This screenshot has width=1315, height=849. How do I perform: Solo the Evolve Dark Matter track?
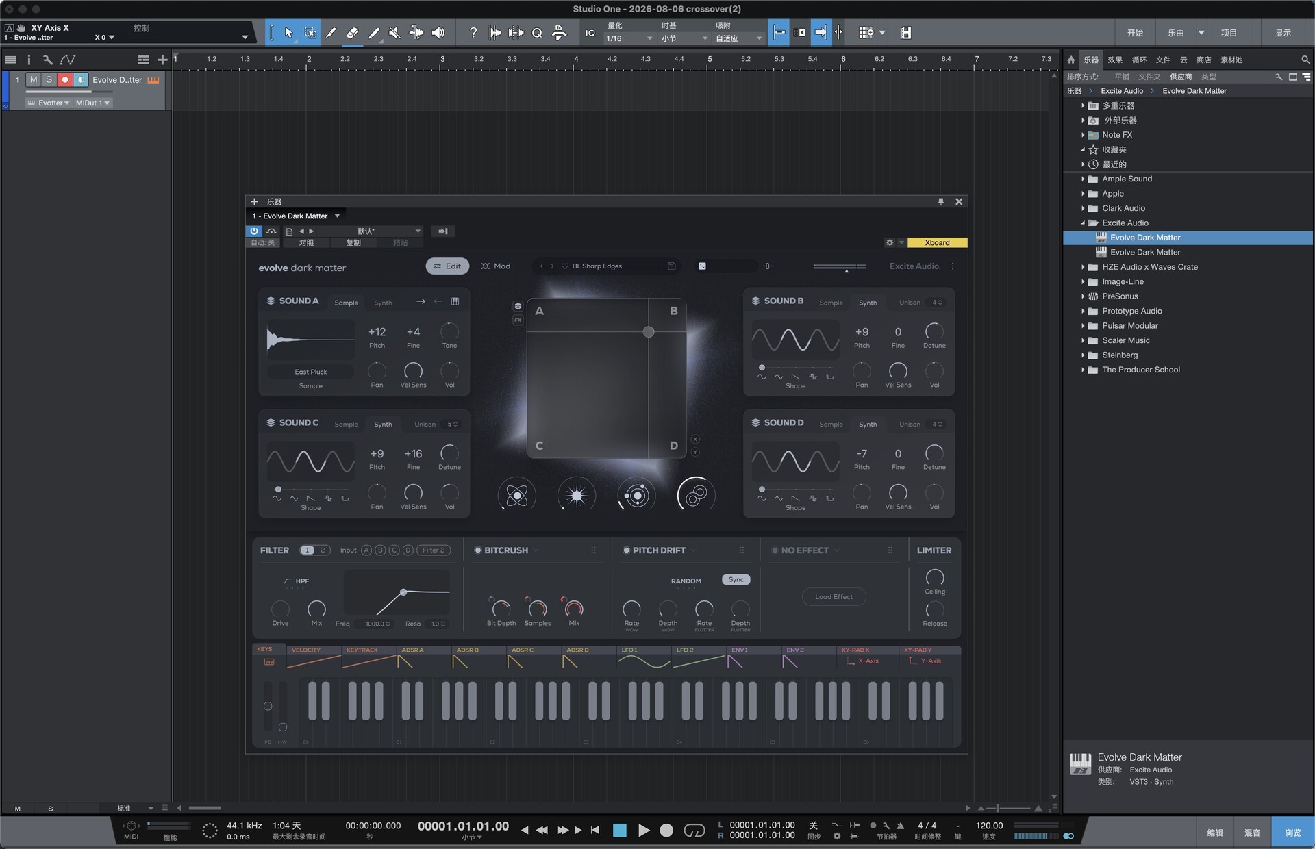click(49, 80)
